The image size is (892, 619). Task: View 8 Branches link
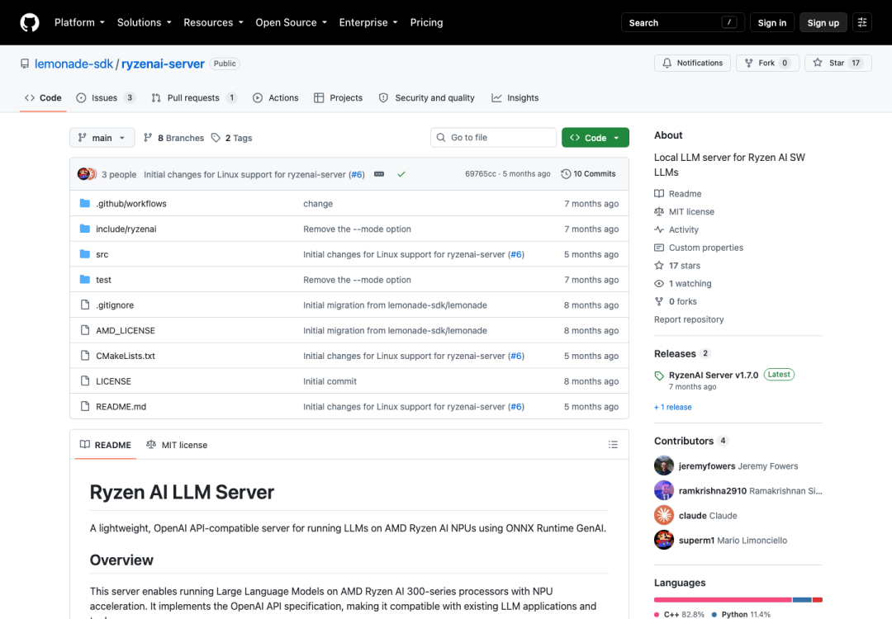click(x=173, y=138)
